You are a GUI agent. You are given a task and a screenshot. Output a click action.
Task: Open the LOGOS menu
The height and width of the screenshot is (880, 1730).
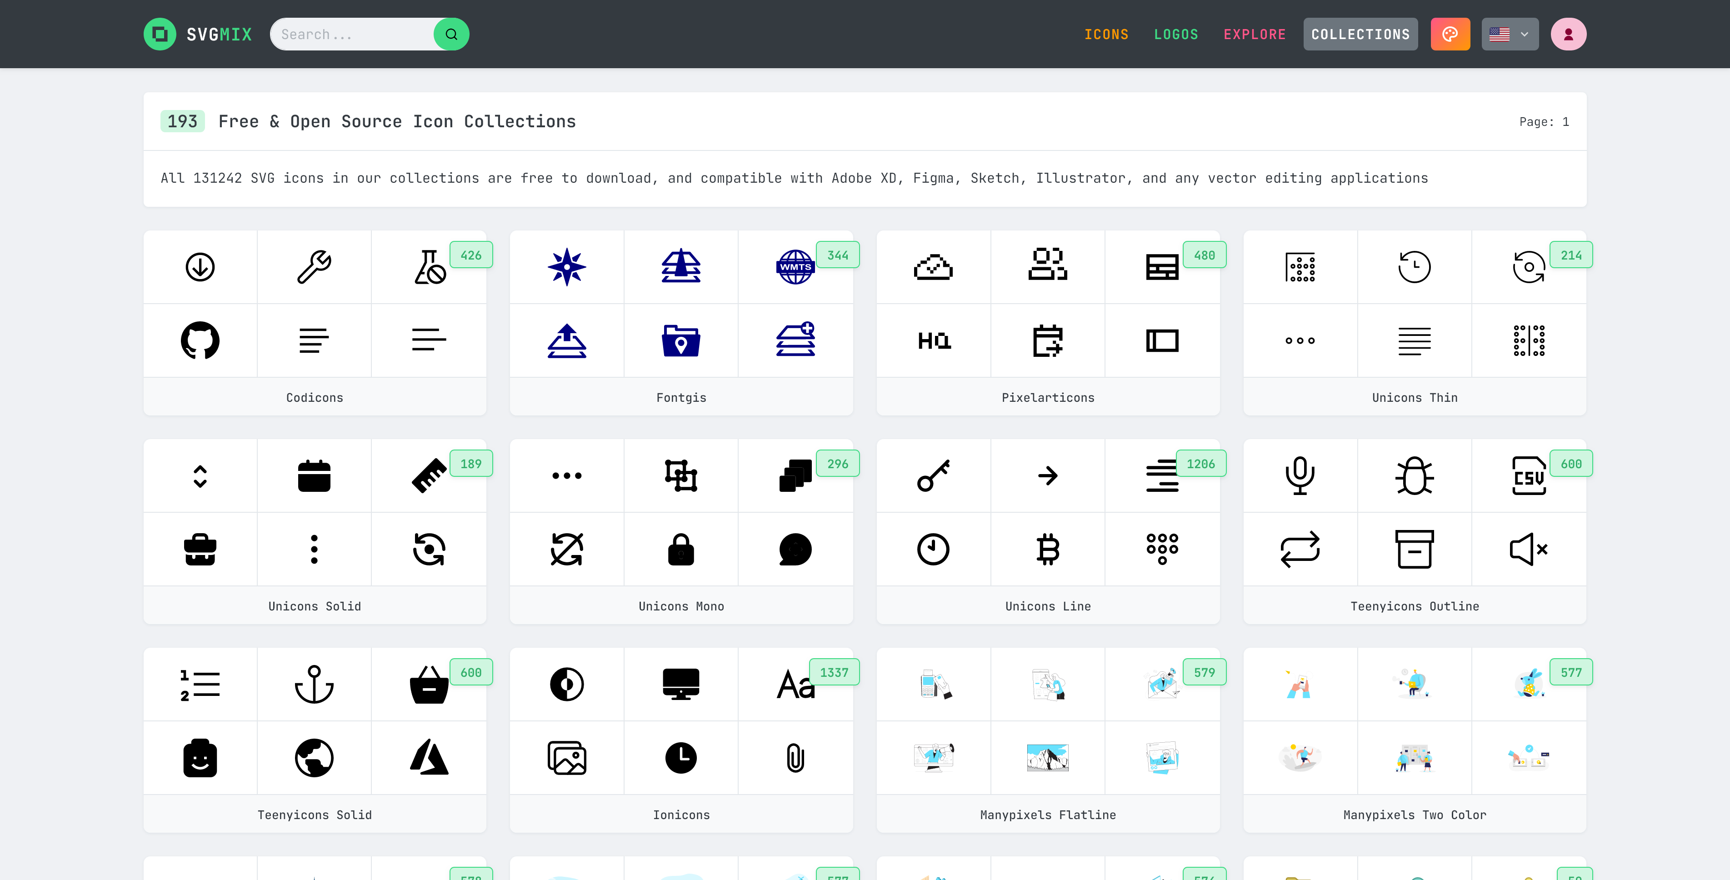1176,34
